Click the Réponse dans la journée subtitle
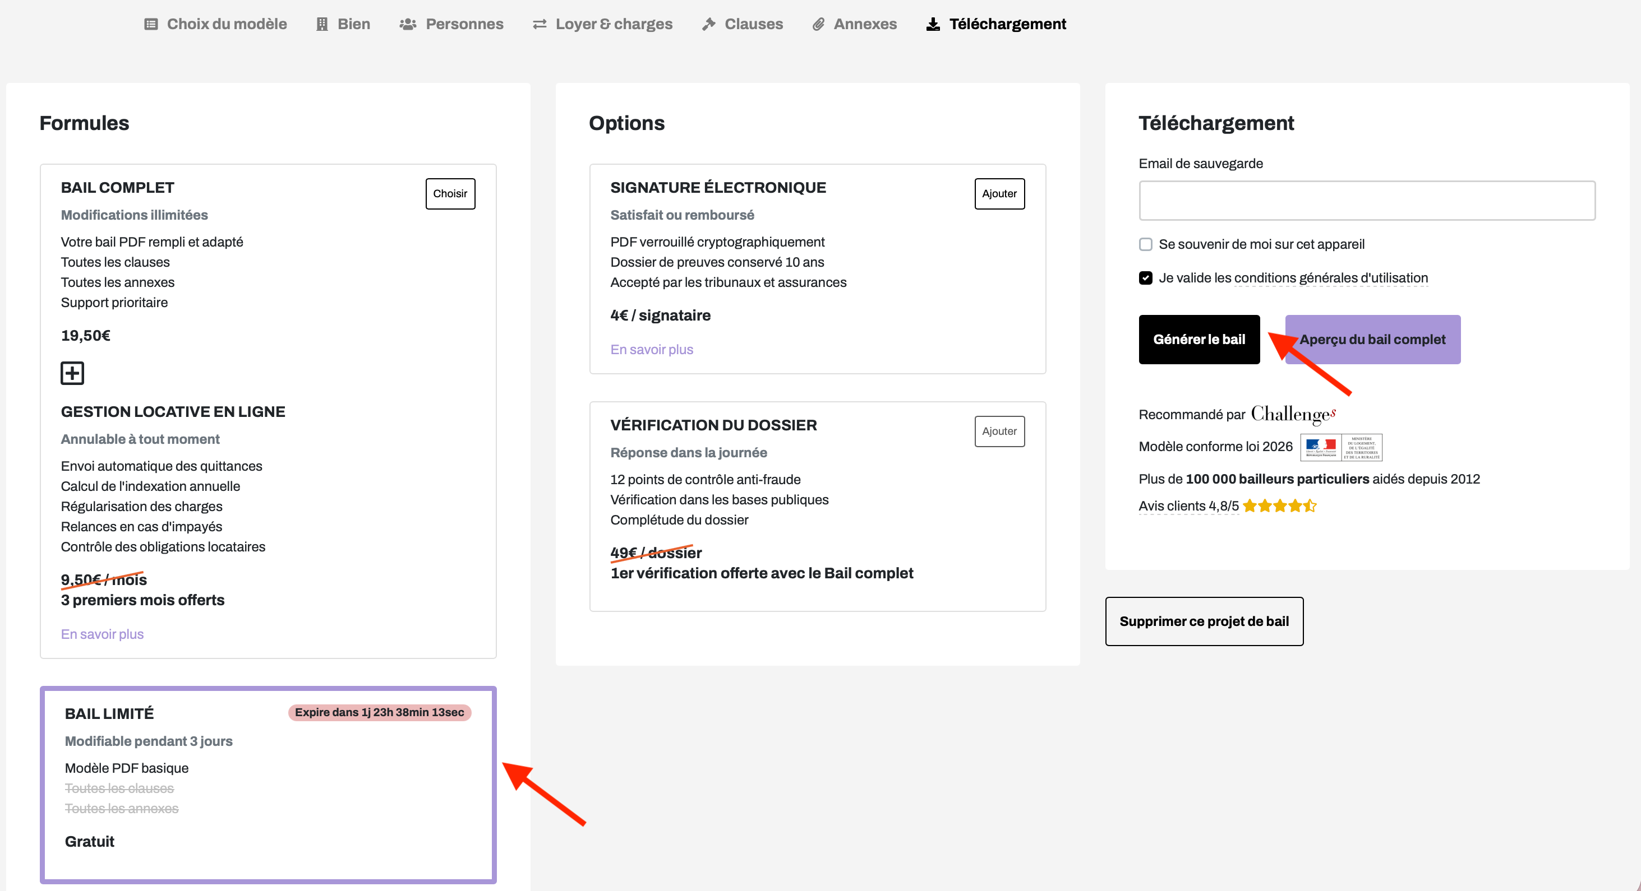1641x891 pixels. point(688,452)
